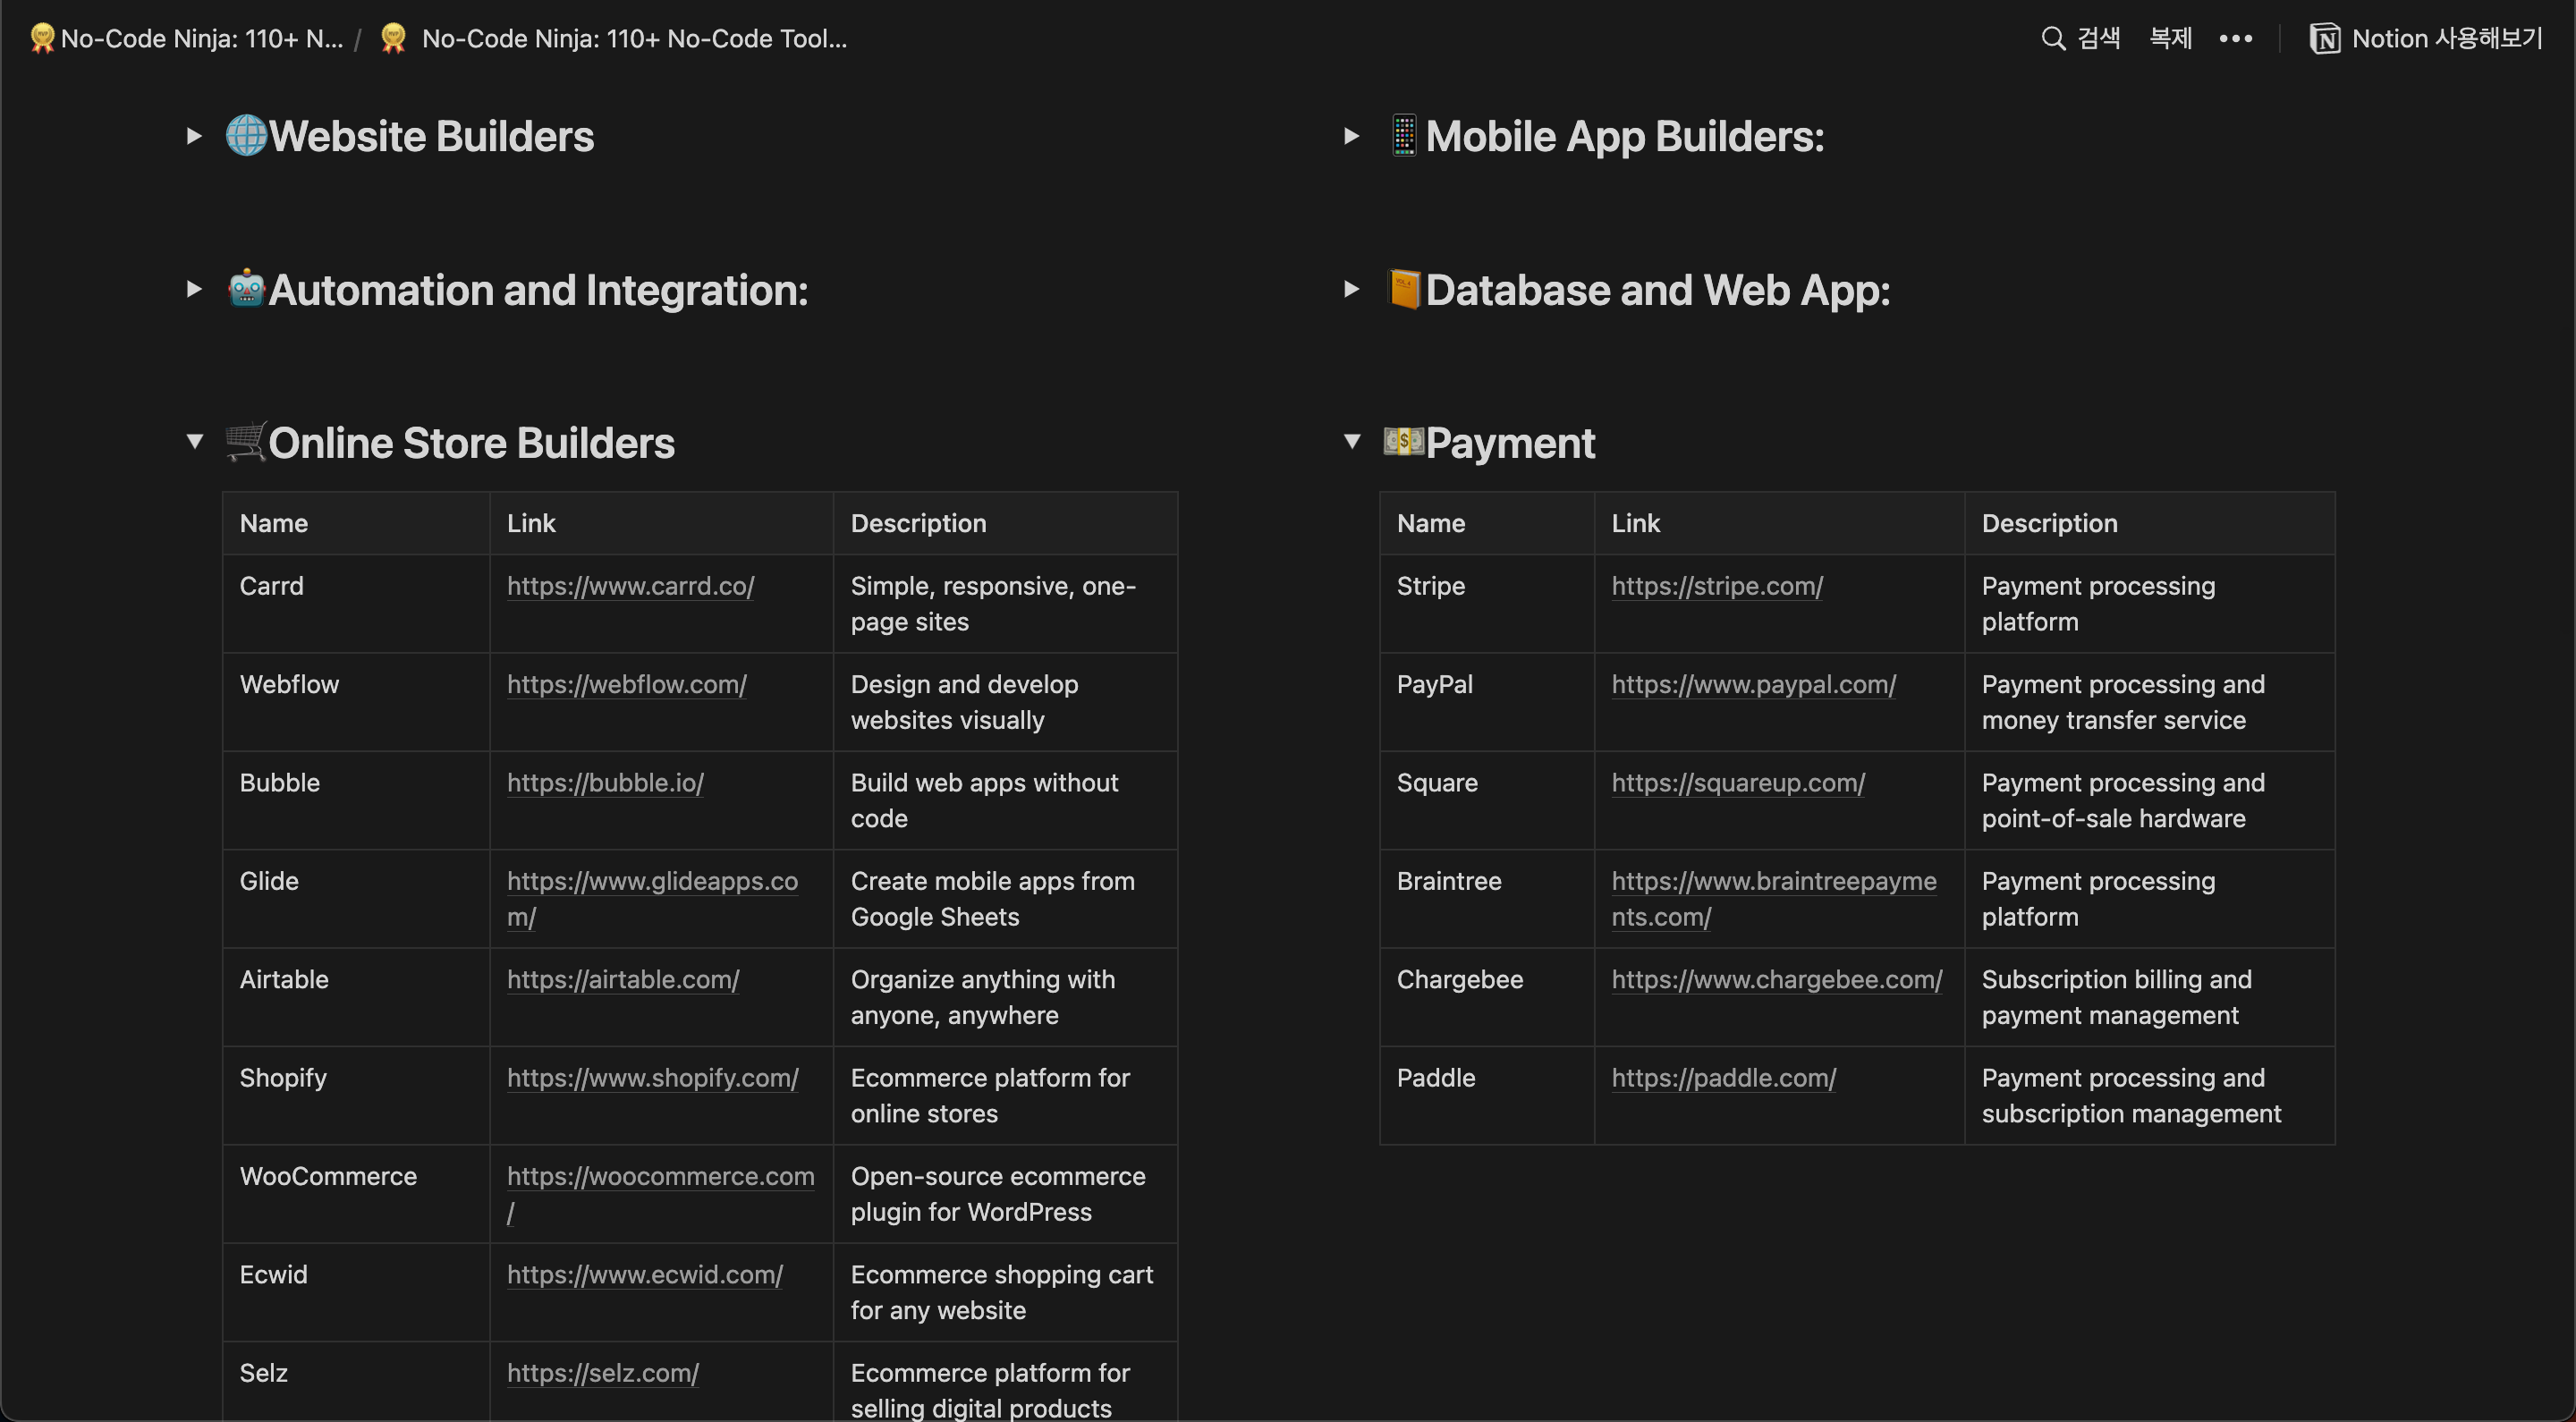Open the https://selz.com/ link

602,1372
